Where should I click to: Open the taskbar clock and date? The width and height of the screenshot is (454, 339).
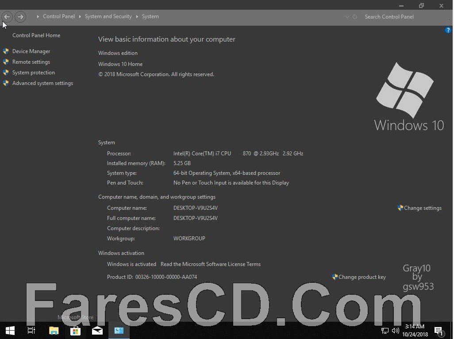[415, 330]
